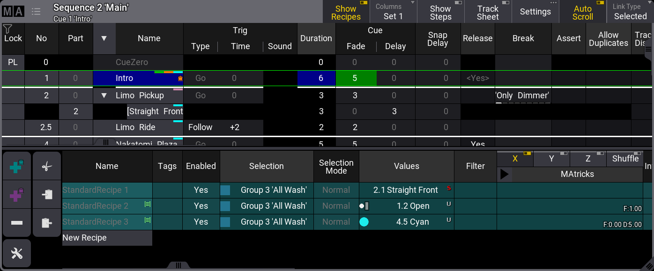The height and width of the screenshot is (271, 654).
Task: Collapse the Limo Pickup cue parts
Action: [104, 95]
